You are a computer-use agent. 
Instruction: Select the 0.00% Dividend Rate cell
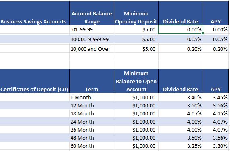click(180, 29)
